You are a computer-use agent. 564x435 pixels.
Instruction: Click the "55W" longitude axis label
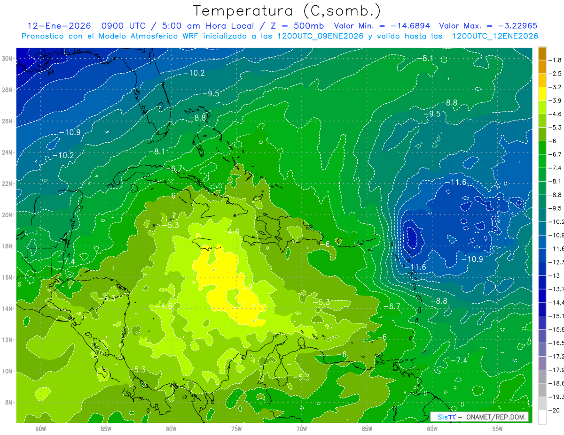tap(498, 429)
